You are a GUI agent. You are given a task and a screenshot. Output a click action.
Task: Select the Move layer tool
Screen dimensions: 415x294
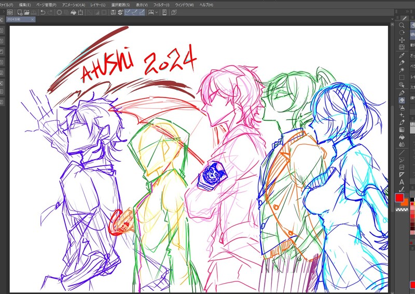(402, 40)
